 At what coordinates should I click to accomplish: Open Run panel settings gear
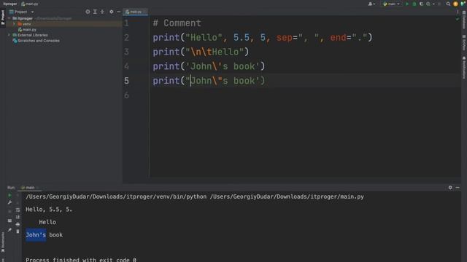[x=450, y=188]
